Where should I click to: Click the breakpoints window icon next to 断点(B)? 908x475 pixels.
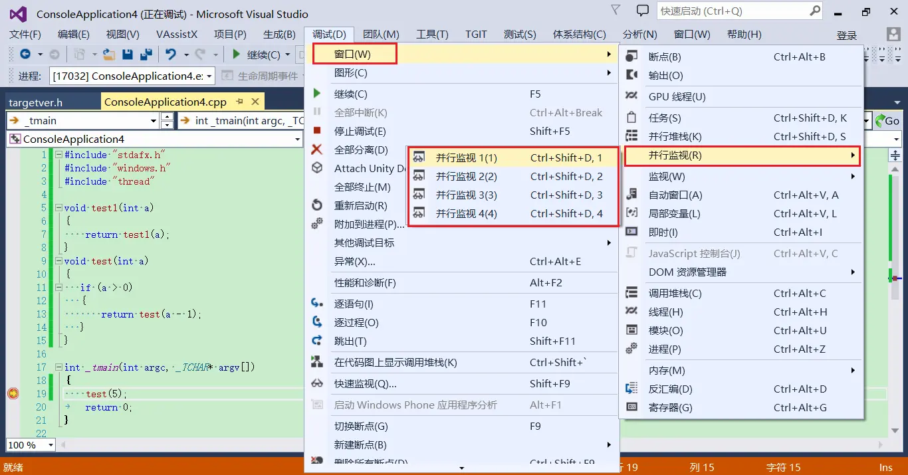click(632, 57)
